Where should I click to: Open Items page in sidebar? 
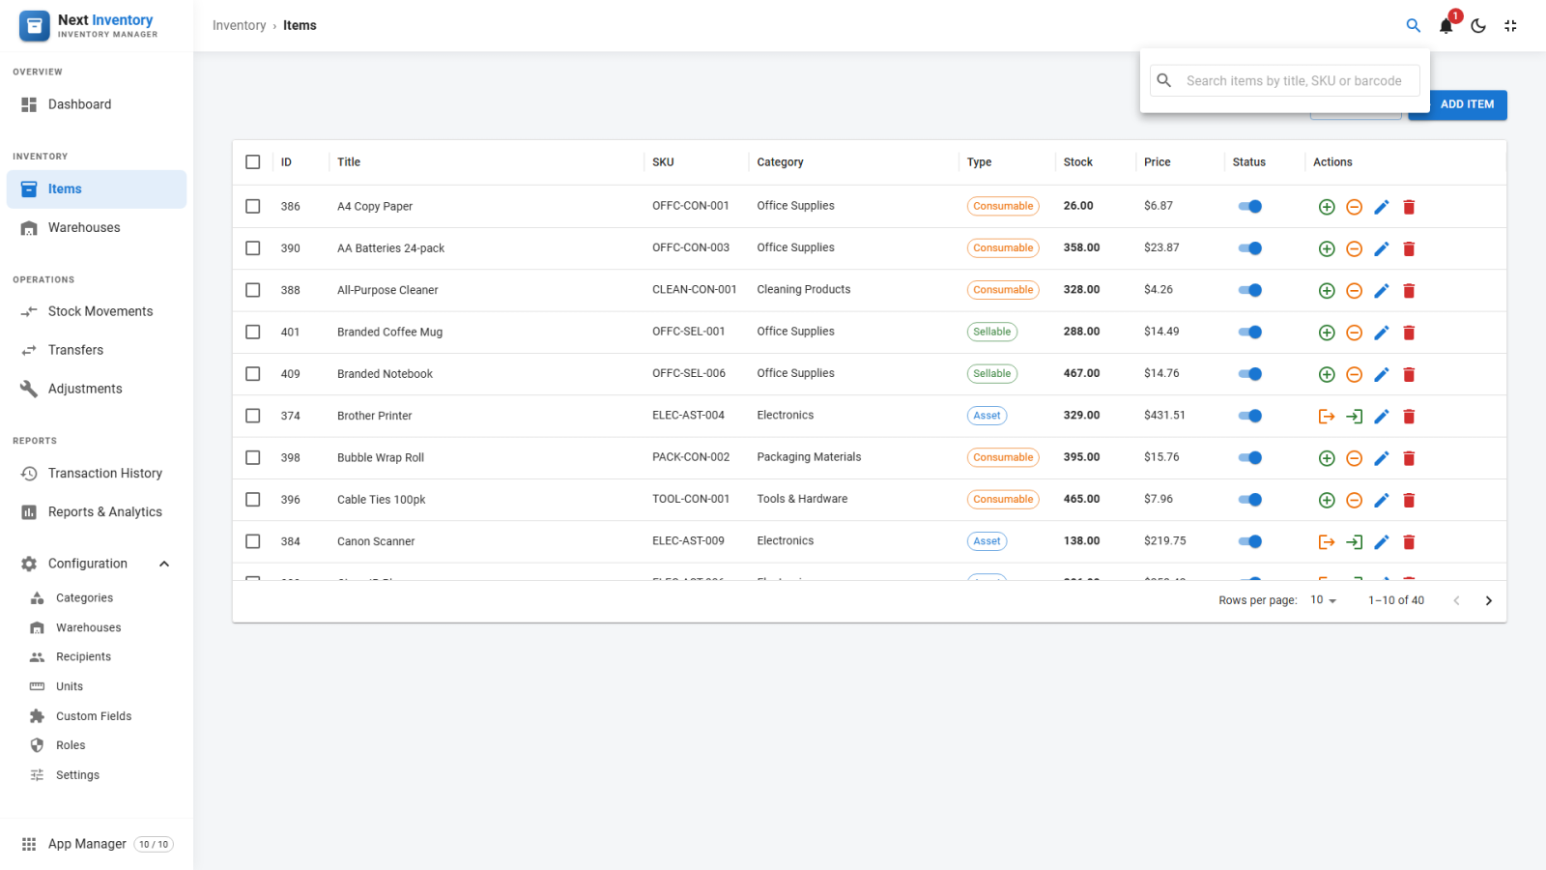coord(97,189)
